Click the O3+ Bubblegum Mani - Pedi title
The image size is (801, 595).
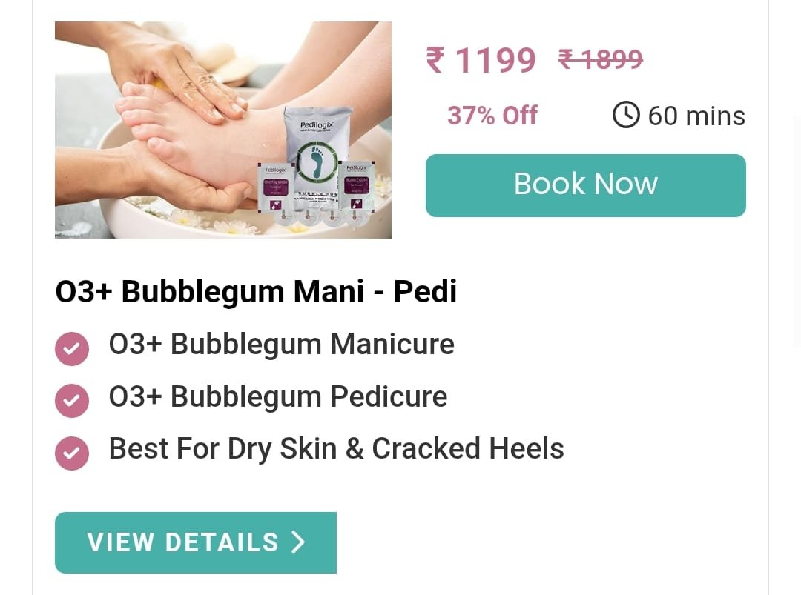click(256, 291)
